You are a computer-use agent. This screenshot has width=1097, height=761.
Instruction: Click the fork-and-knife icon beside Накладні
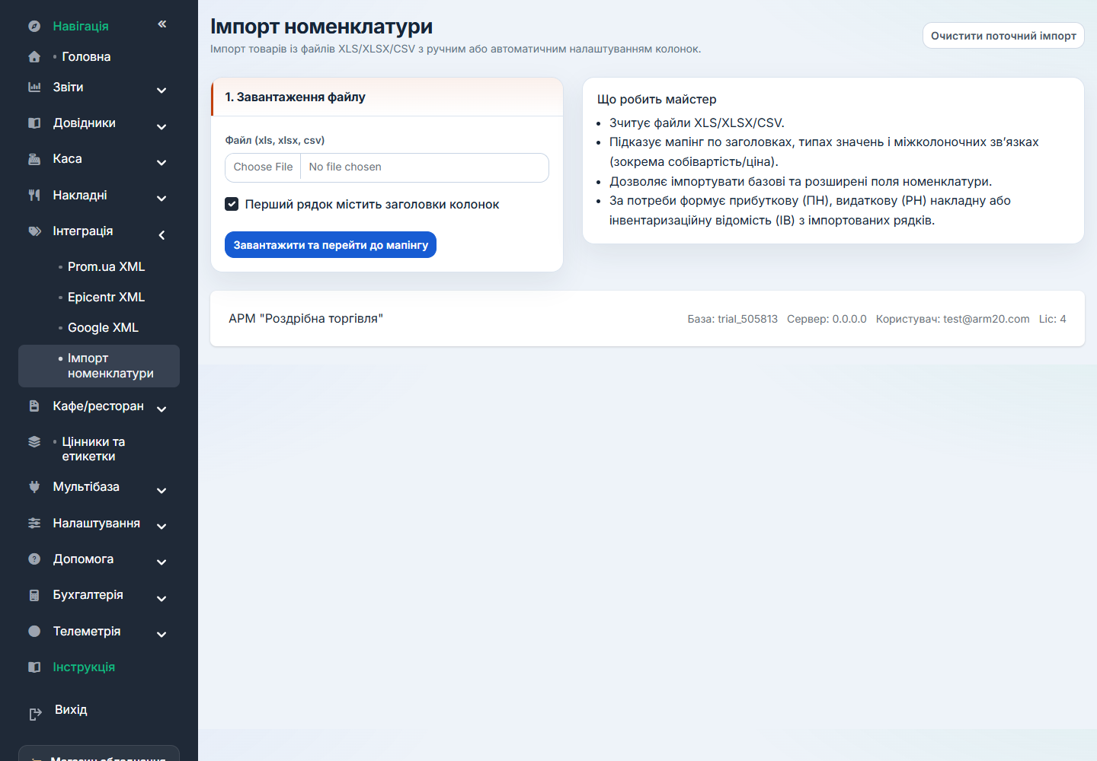pos(34,195)
